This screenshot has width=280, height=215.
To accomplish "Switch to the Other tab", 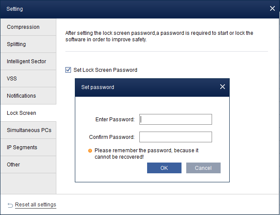I will 28,165.
